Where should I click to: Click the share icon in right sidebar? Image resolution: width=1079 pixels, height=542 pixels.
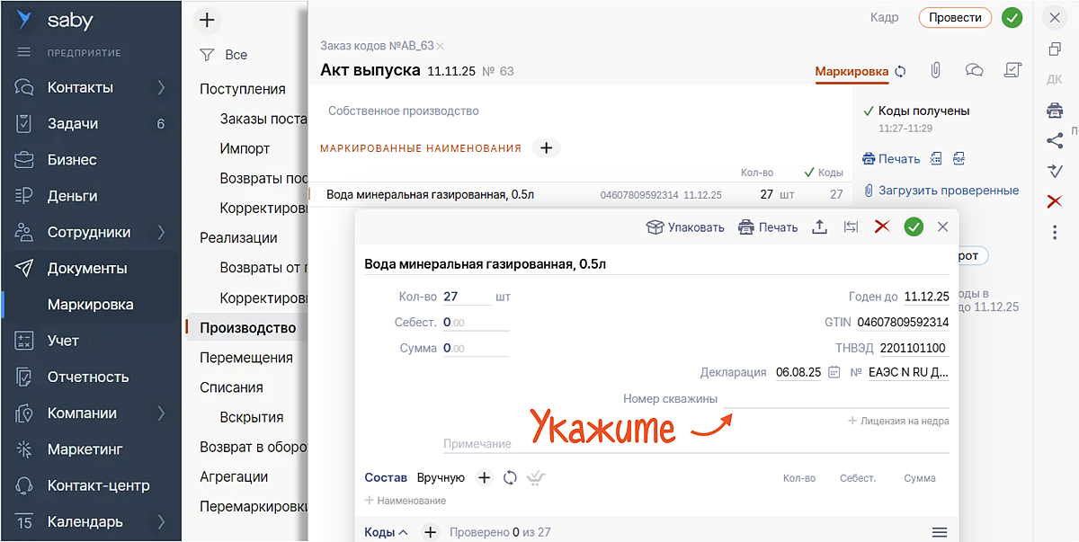(x=1055, y=140)
